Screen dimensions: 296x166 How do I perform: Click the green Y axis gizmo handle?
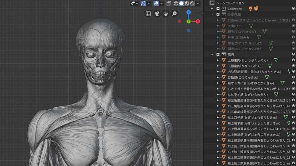(188, 21)
